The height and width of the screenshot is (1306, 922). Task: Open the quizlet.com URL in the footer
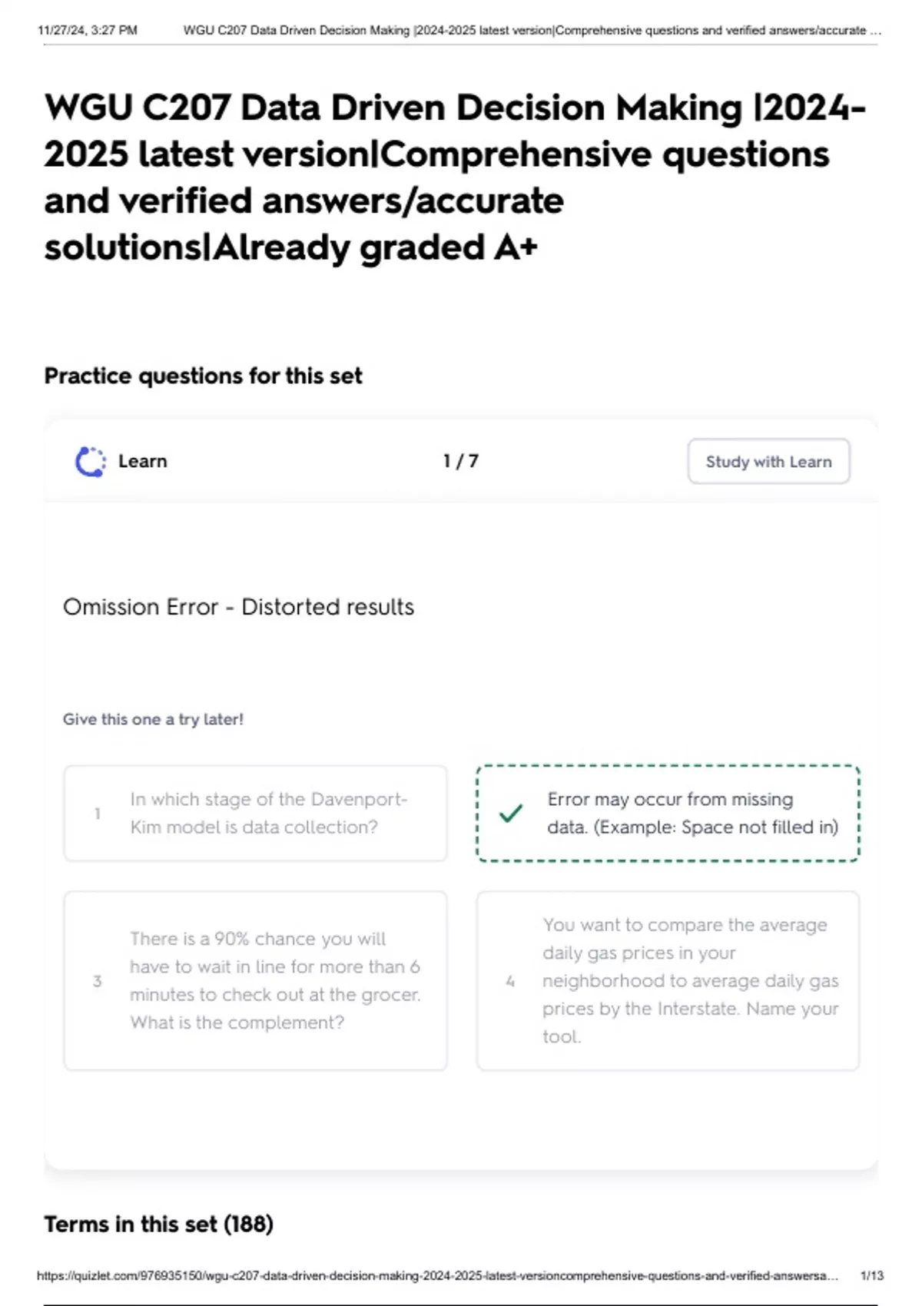437,1276
